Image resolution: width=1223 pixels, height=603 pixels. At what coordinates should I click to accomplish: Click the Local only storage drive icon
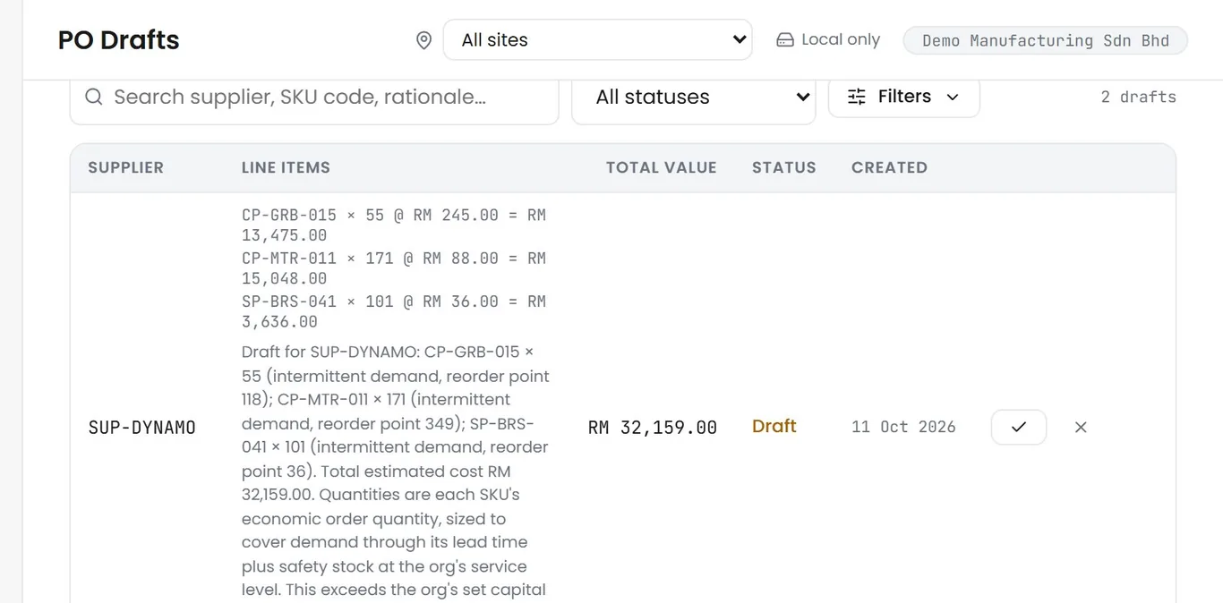pos(785,39)
